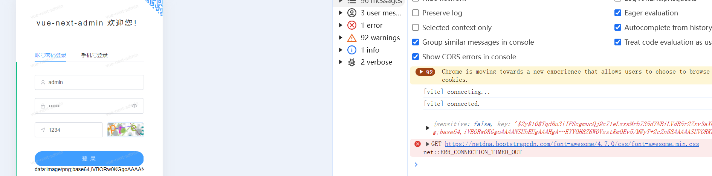Expand the logged sensitive object entry

[428, 128]
